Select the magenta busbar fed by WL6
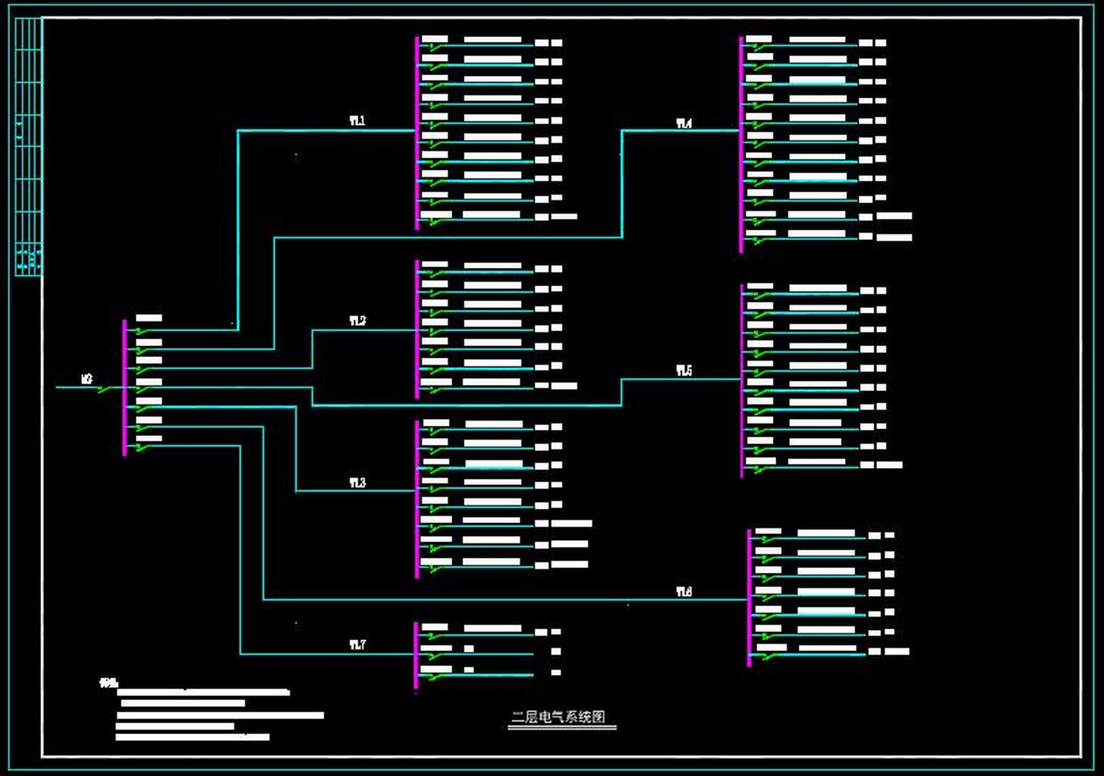The image size is (1104, 776). (749, 598)
